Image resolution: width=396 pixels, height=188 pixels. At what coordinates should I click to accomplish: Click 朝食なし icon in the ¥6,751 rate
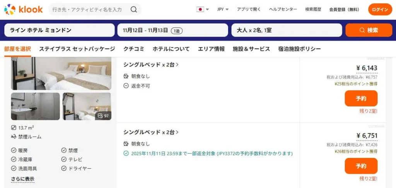[x=126, y=144]
